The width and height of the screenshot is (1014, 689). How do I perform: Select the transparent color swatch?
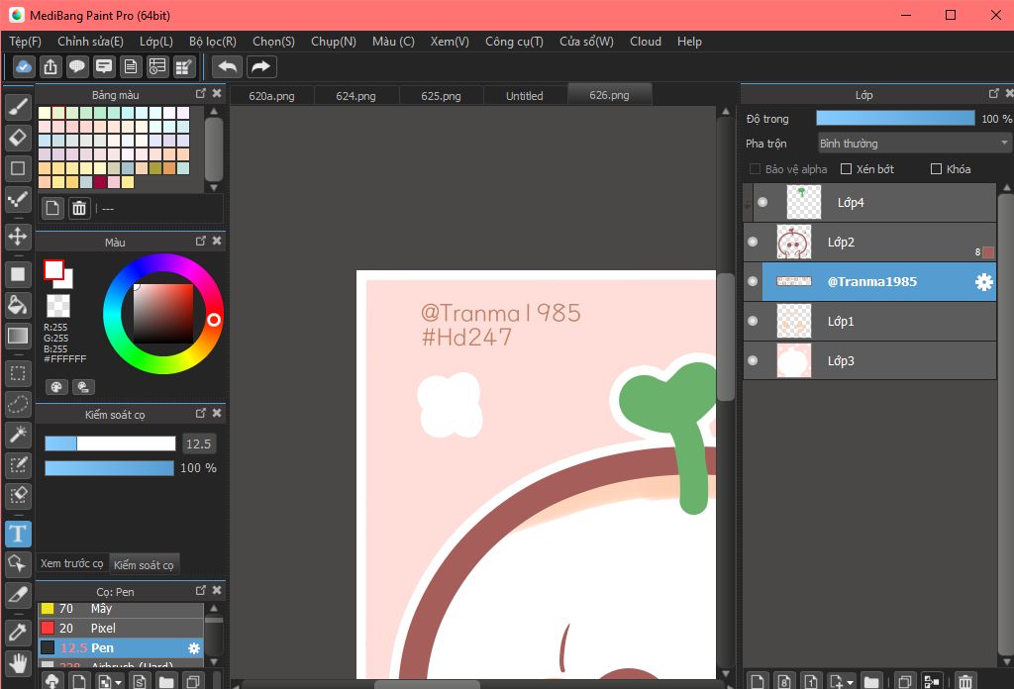pyautogui.click(x=58, y=306)
